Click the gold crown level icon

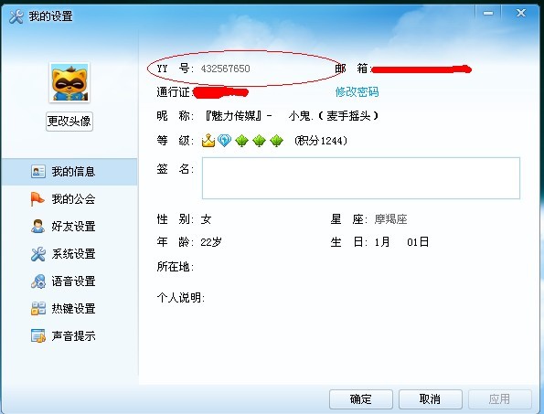point(208,141)
